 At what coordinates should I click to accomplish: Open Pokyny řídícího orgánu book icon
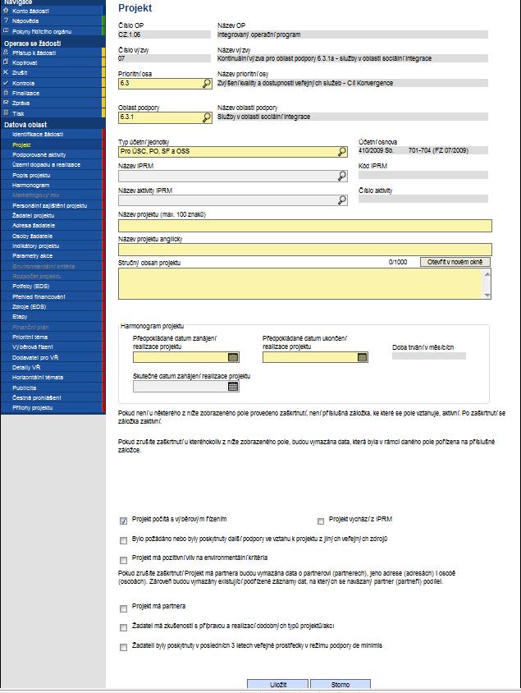(x=6, y=31)
